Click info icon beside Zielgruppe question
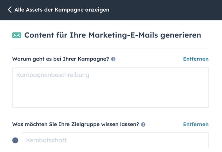The width and height of the screenshot is (222, 152). 143,125
